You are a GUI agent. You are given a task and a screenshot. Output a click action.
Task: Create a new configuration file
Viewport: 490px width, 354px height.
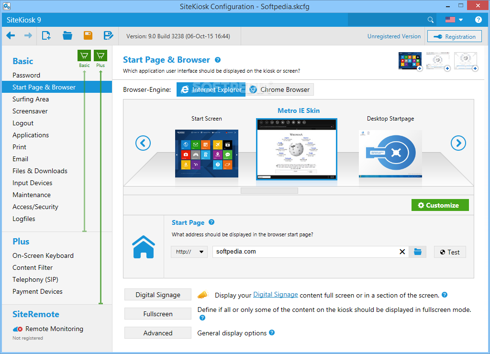[x=46, y=35]
